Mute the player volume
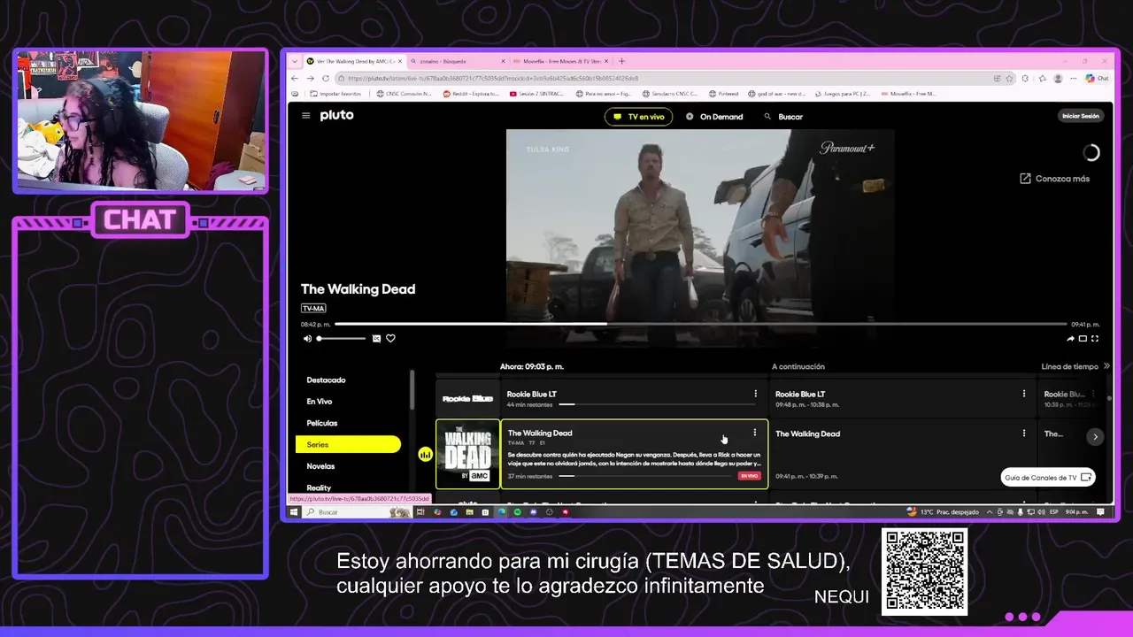Screen dimensions: 1133x637 click(x=307, y=339)
